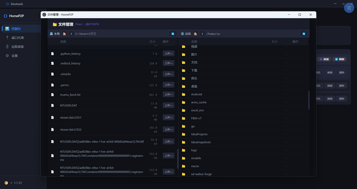Click the Peer: Q0HT2N76 label
Screen dimensions: 357x189
[x=87, y=24]
